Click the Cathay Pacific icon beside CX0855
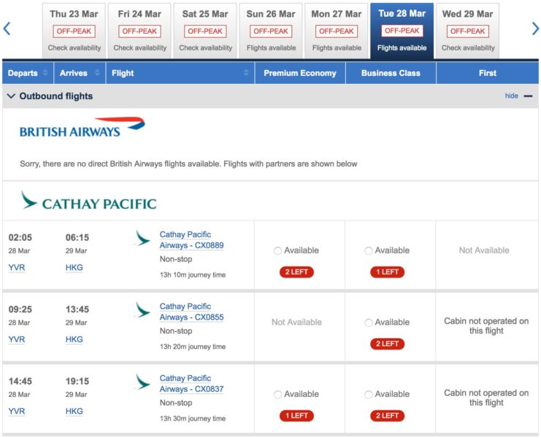This screenshot has width=541, height=438. pyautogui.click(x=142, y=310)
